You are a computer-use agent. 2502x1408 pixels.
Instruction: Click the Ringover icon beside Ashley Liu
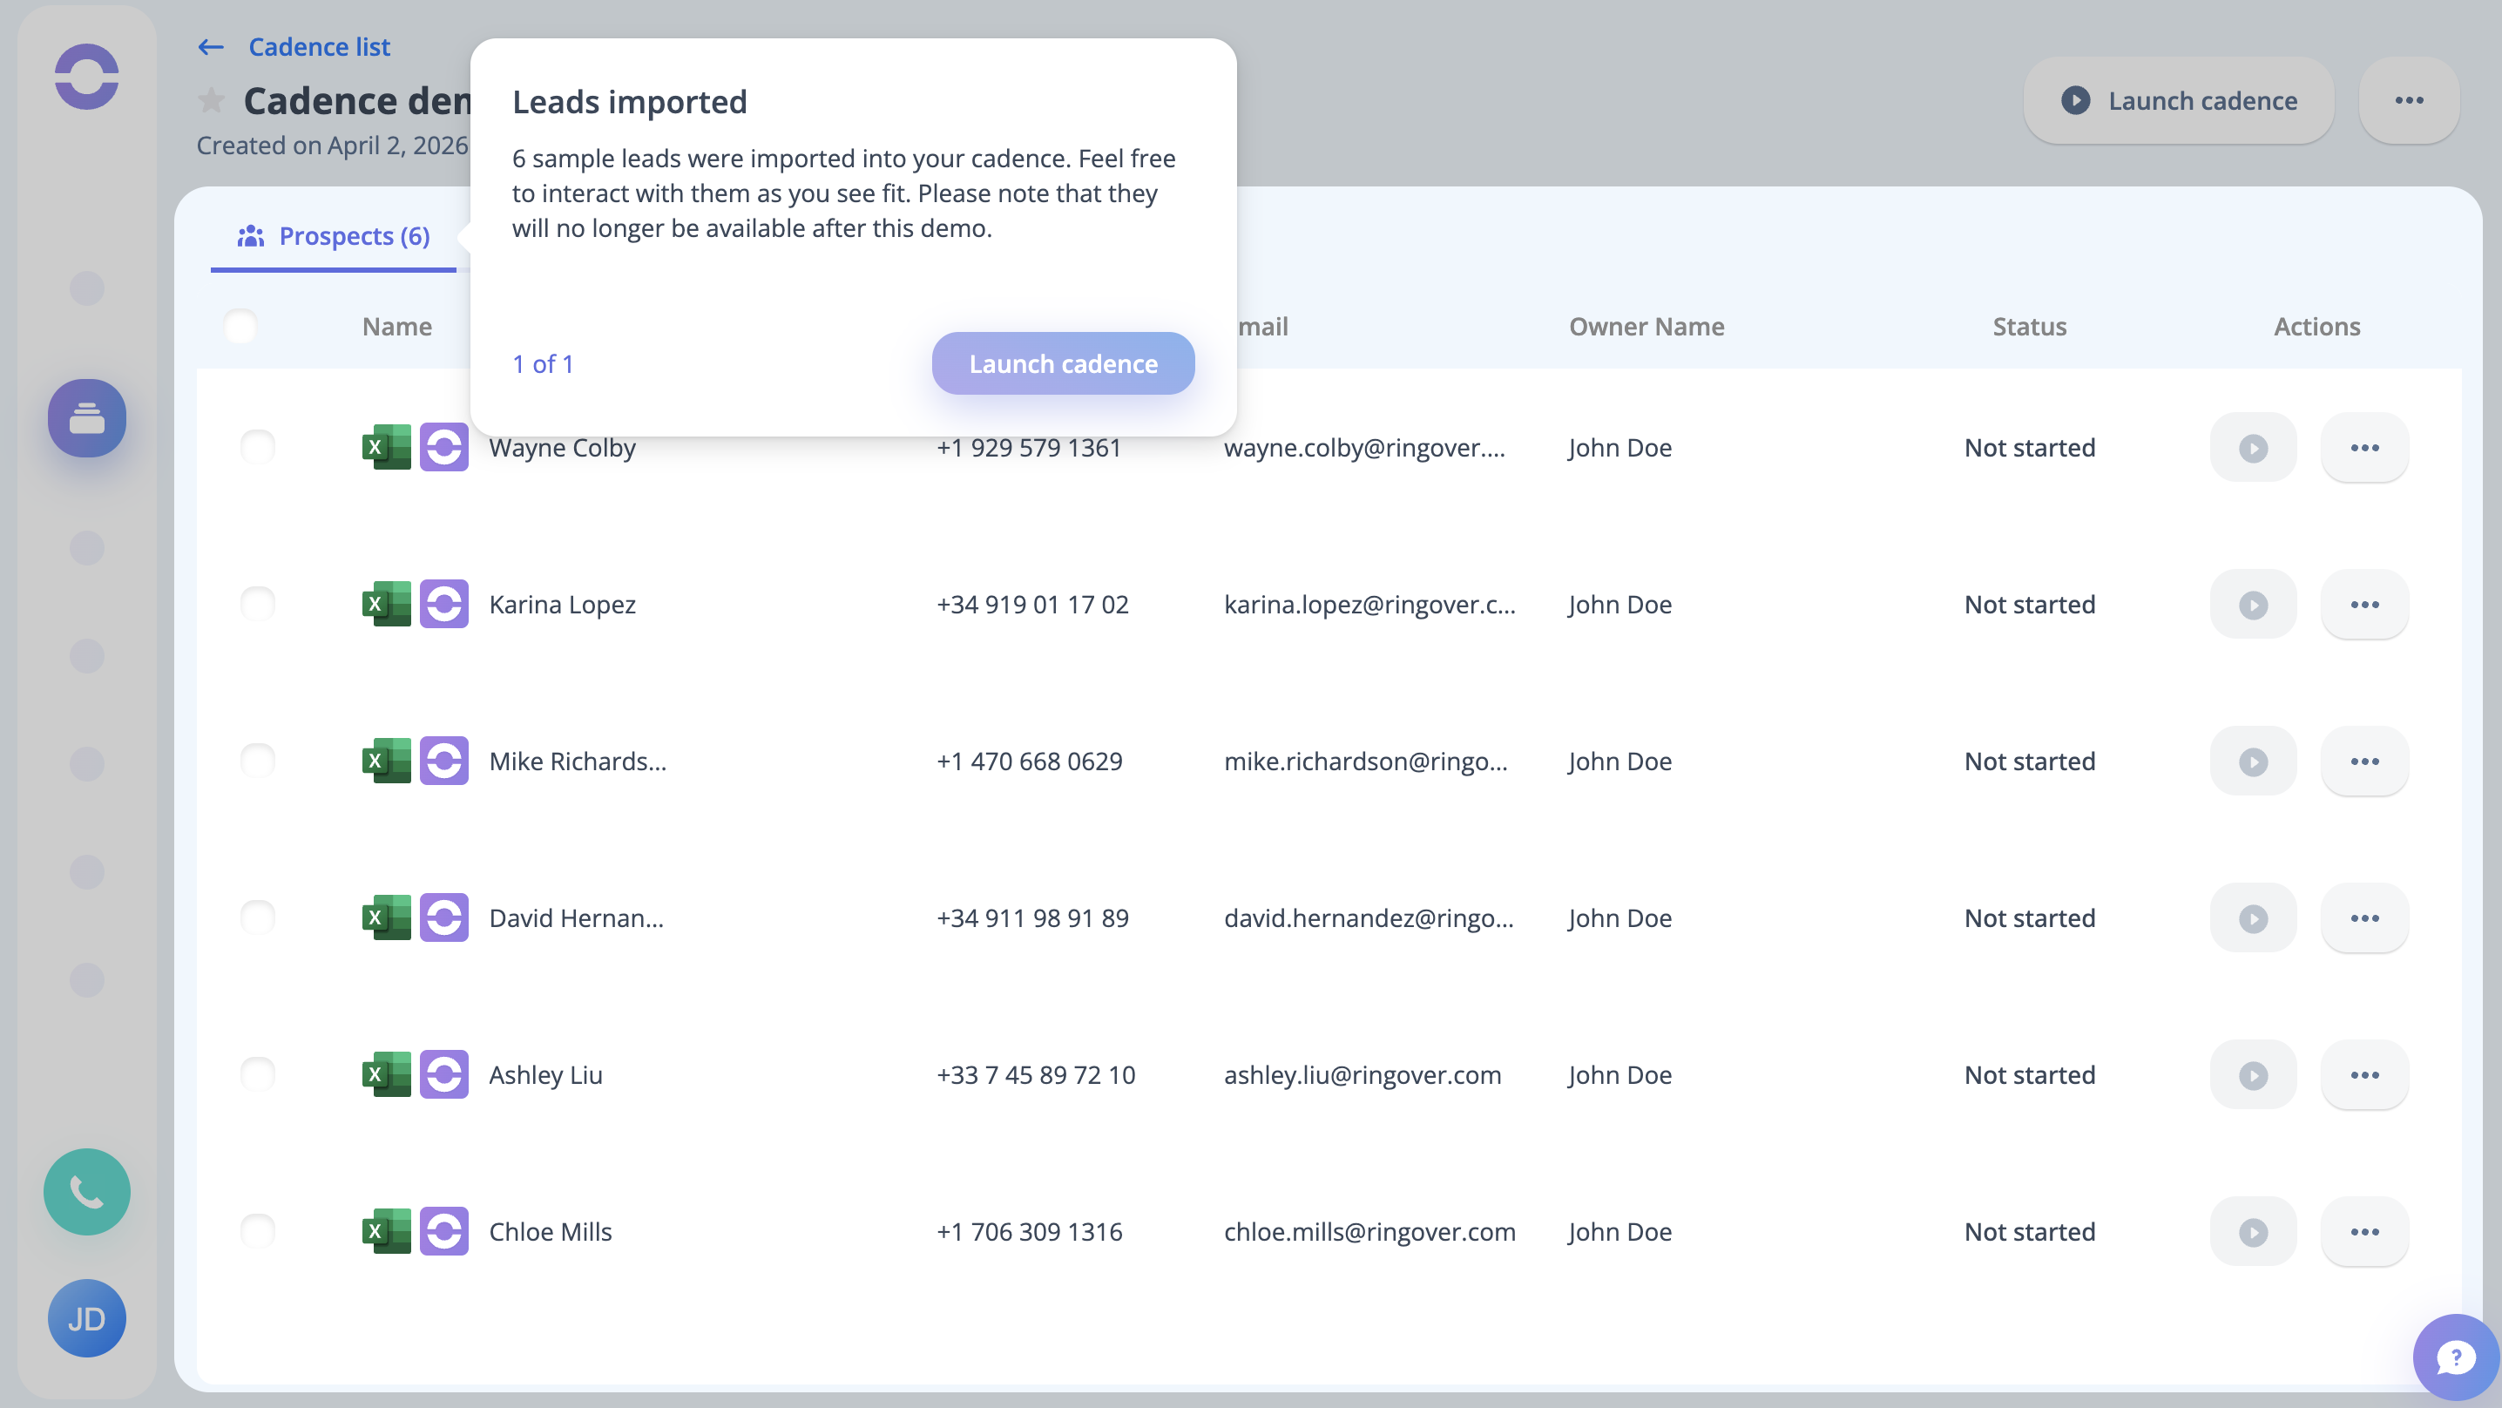(444, 1074)
